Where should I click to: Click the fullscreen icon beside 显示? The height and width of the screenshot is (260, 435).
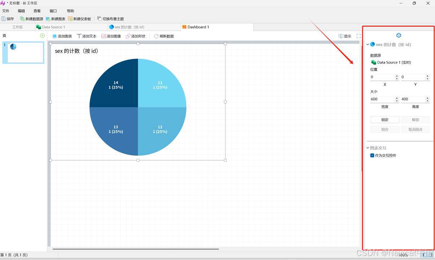click(x=358, y=36)
